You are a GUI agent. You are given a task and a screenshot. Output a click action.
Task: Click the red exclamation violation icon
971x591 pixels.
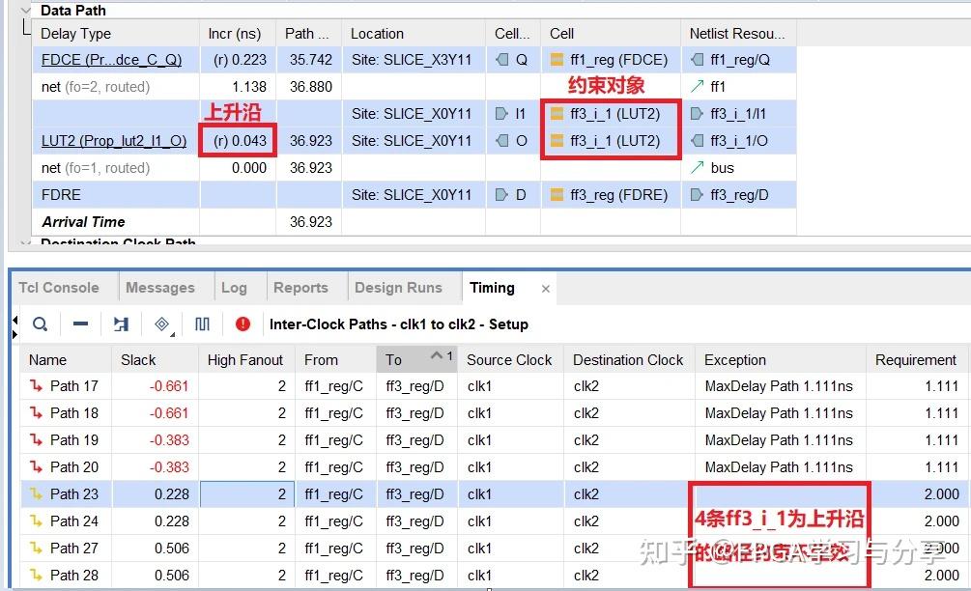click(241, 323)
